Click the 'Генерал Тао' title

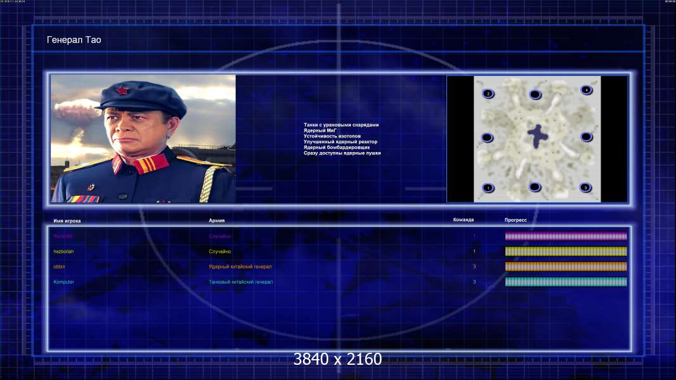(74, 40)
